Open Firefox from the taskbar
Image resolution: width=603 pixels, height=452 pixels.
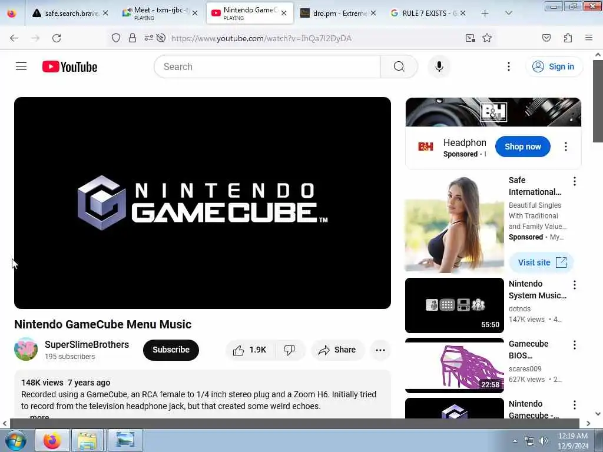coord(52,440)
